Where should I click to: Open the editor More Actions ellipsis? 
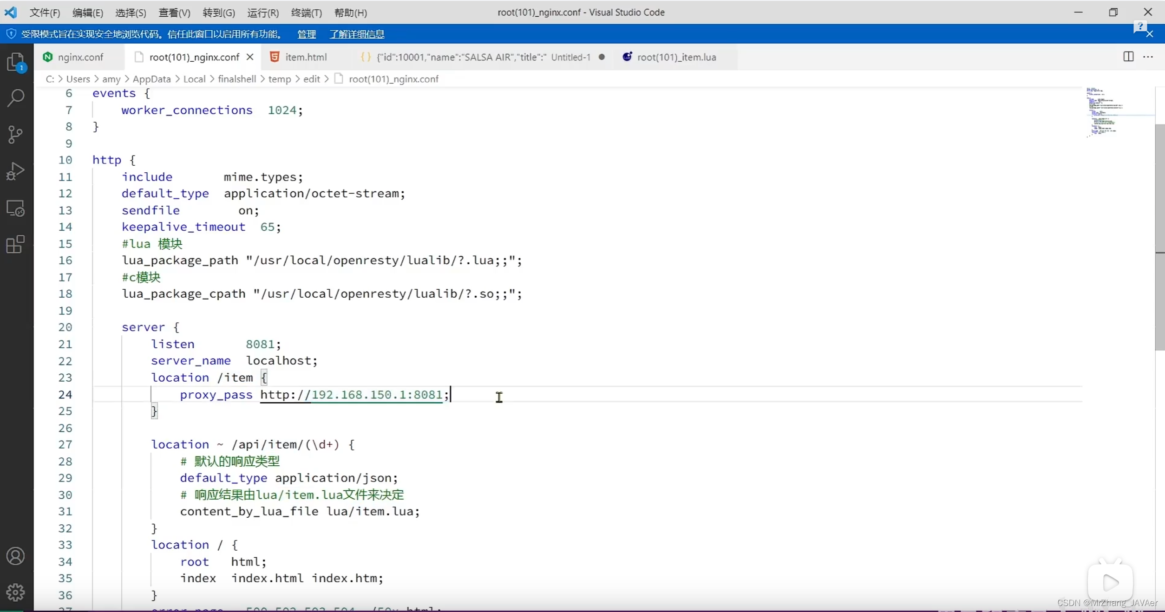pyautogui.click(x=1148, y=57)
